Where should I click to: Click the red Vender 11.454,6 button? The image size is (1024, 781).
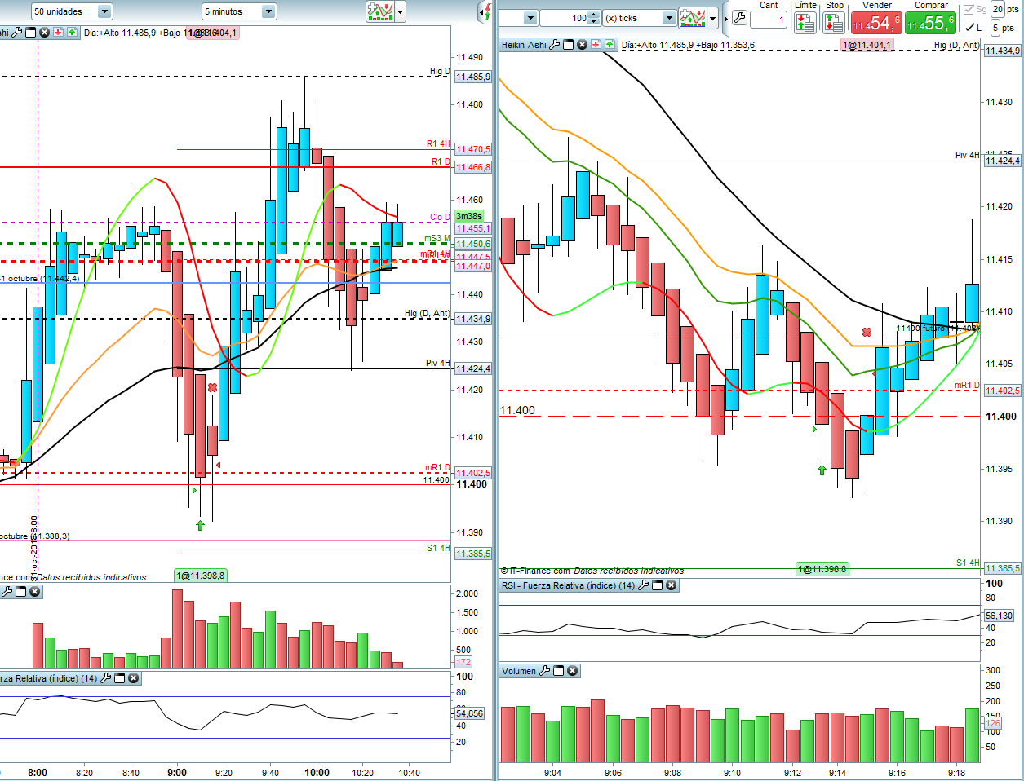click(876, 23)
